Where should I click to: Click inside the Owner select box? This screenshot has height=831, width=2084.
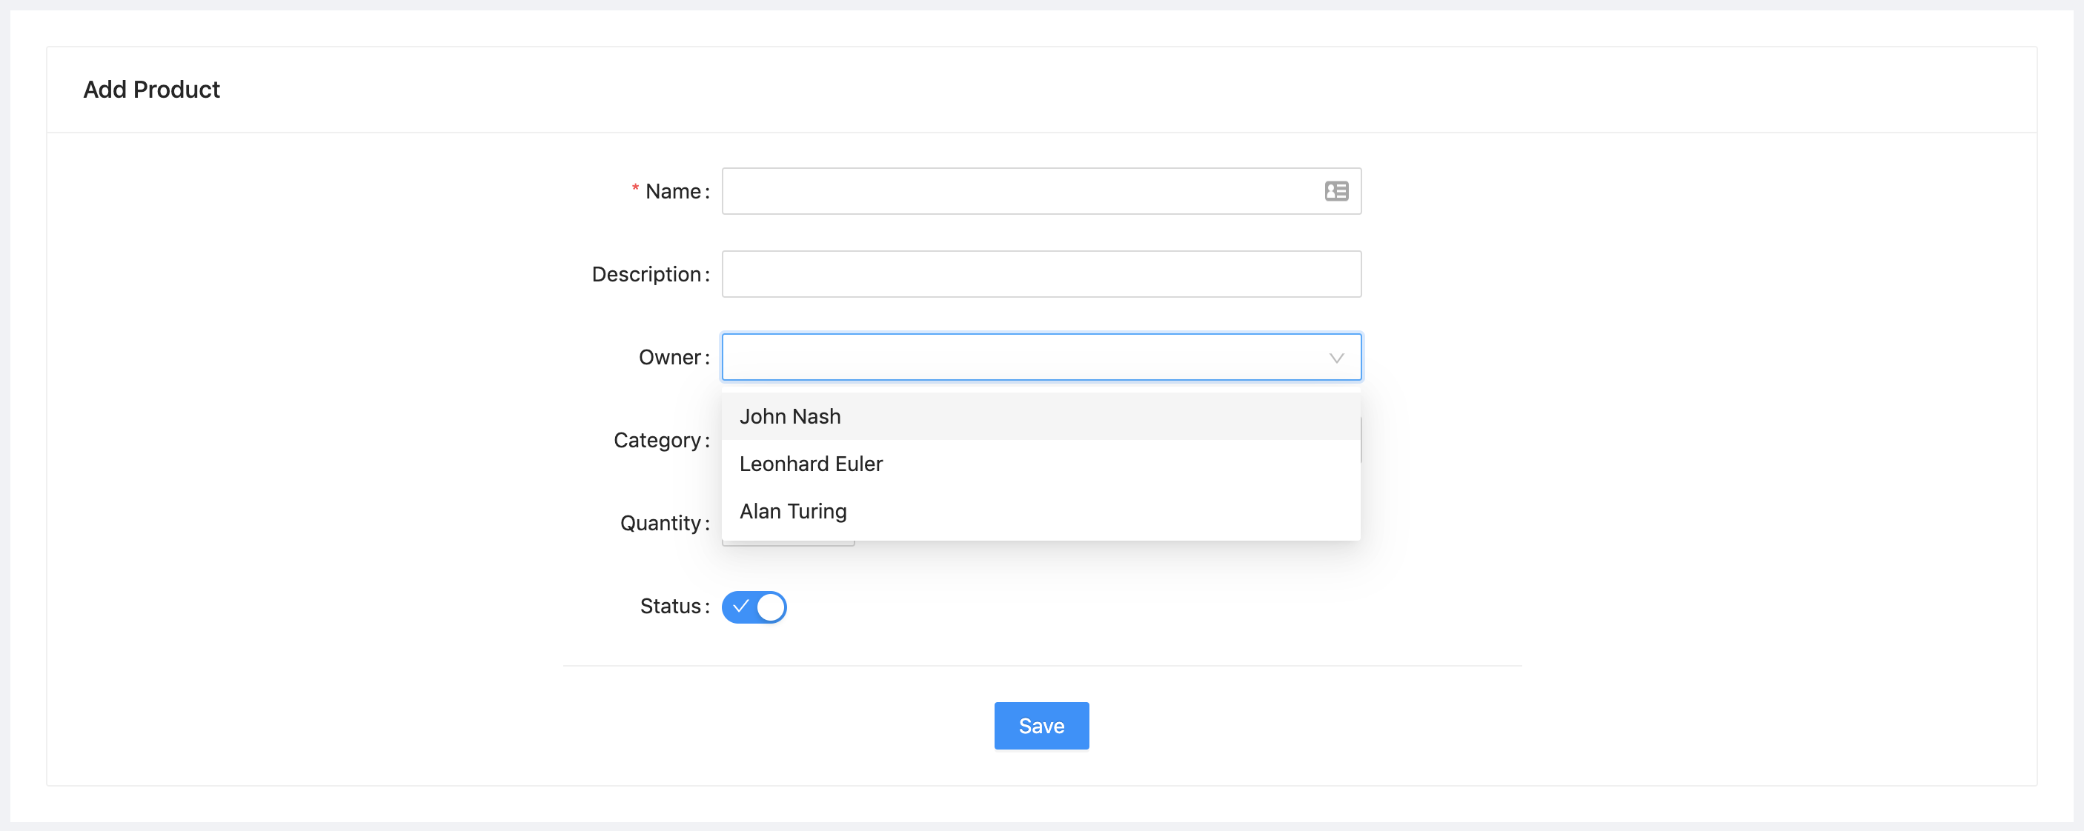coord(1019,357)
